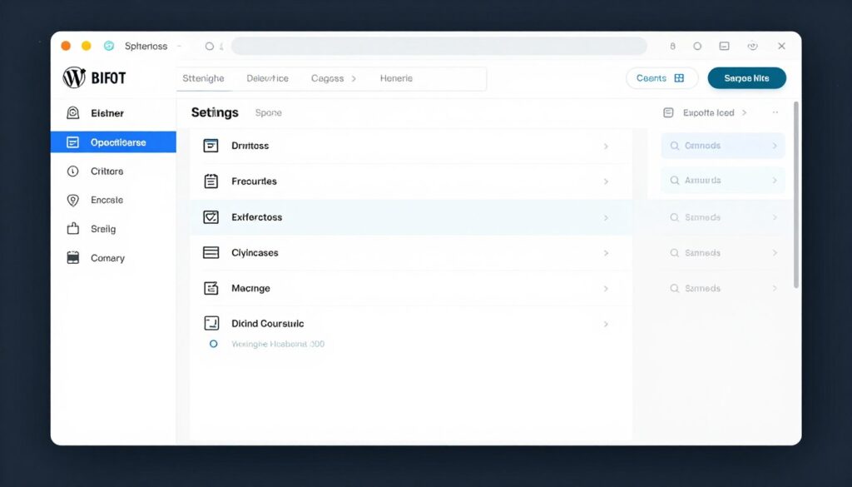Open the chevron beside Expotte Iced
The image size is (852, 487).
745,112
